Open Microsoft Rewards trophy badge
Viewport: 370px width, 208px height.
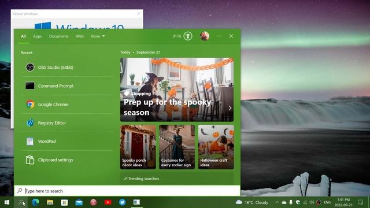pos(188,36)
